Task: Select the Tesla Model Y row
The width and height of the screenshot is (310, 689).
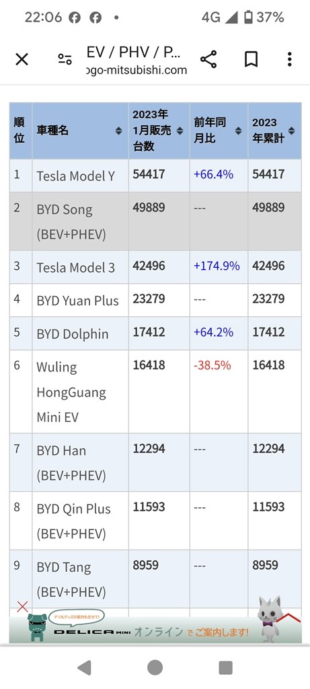Action: (x=155, y=176)
